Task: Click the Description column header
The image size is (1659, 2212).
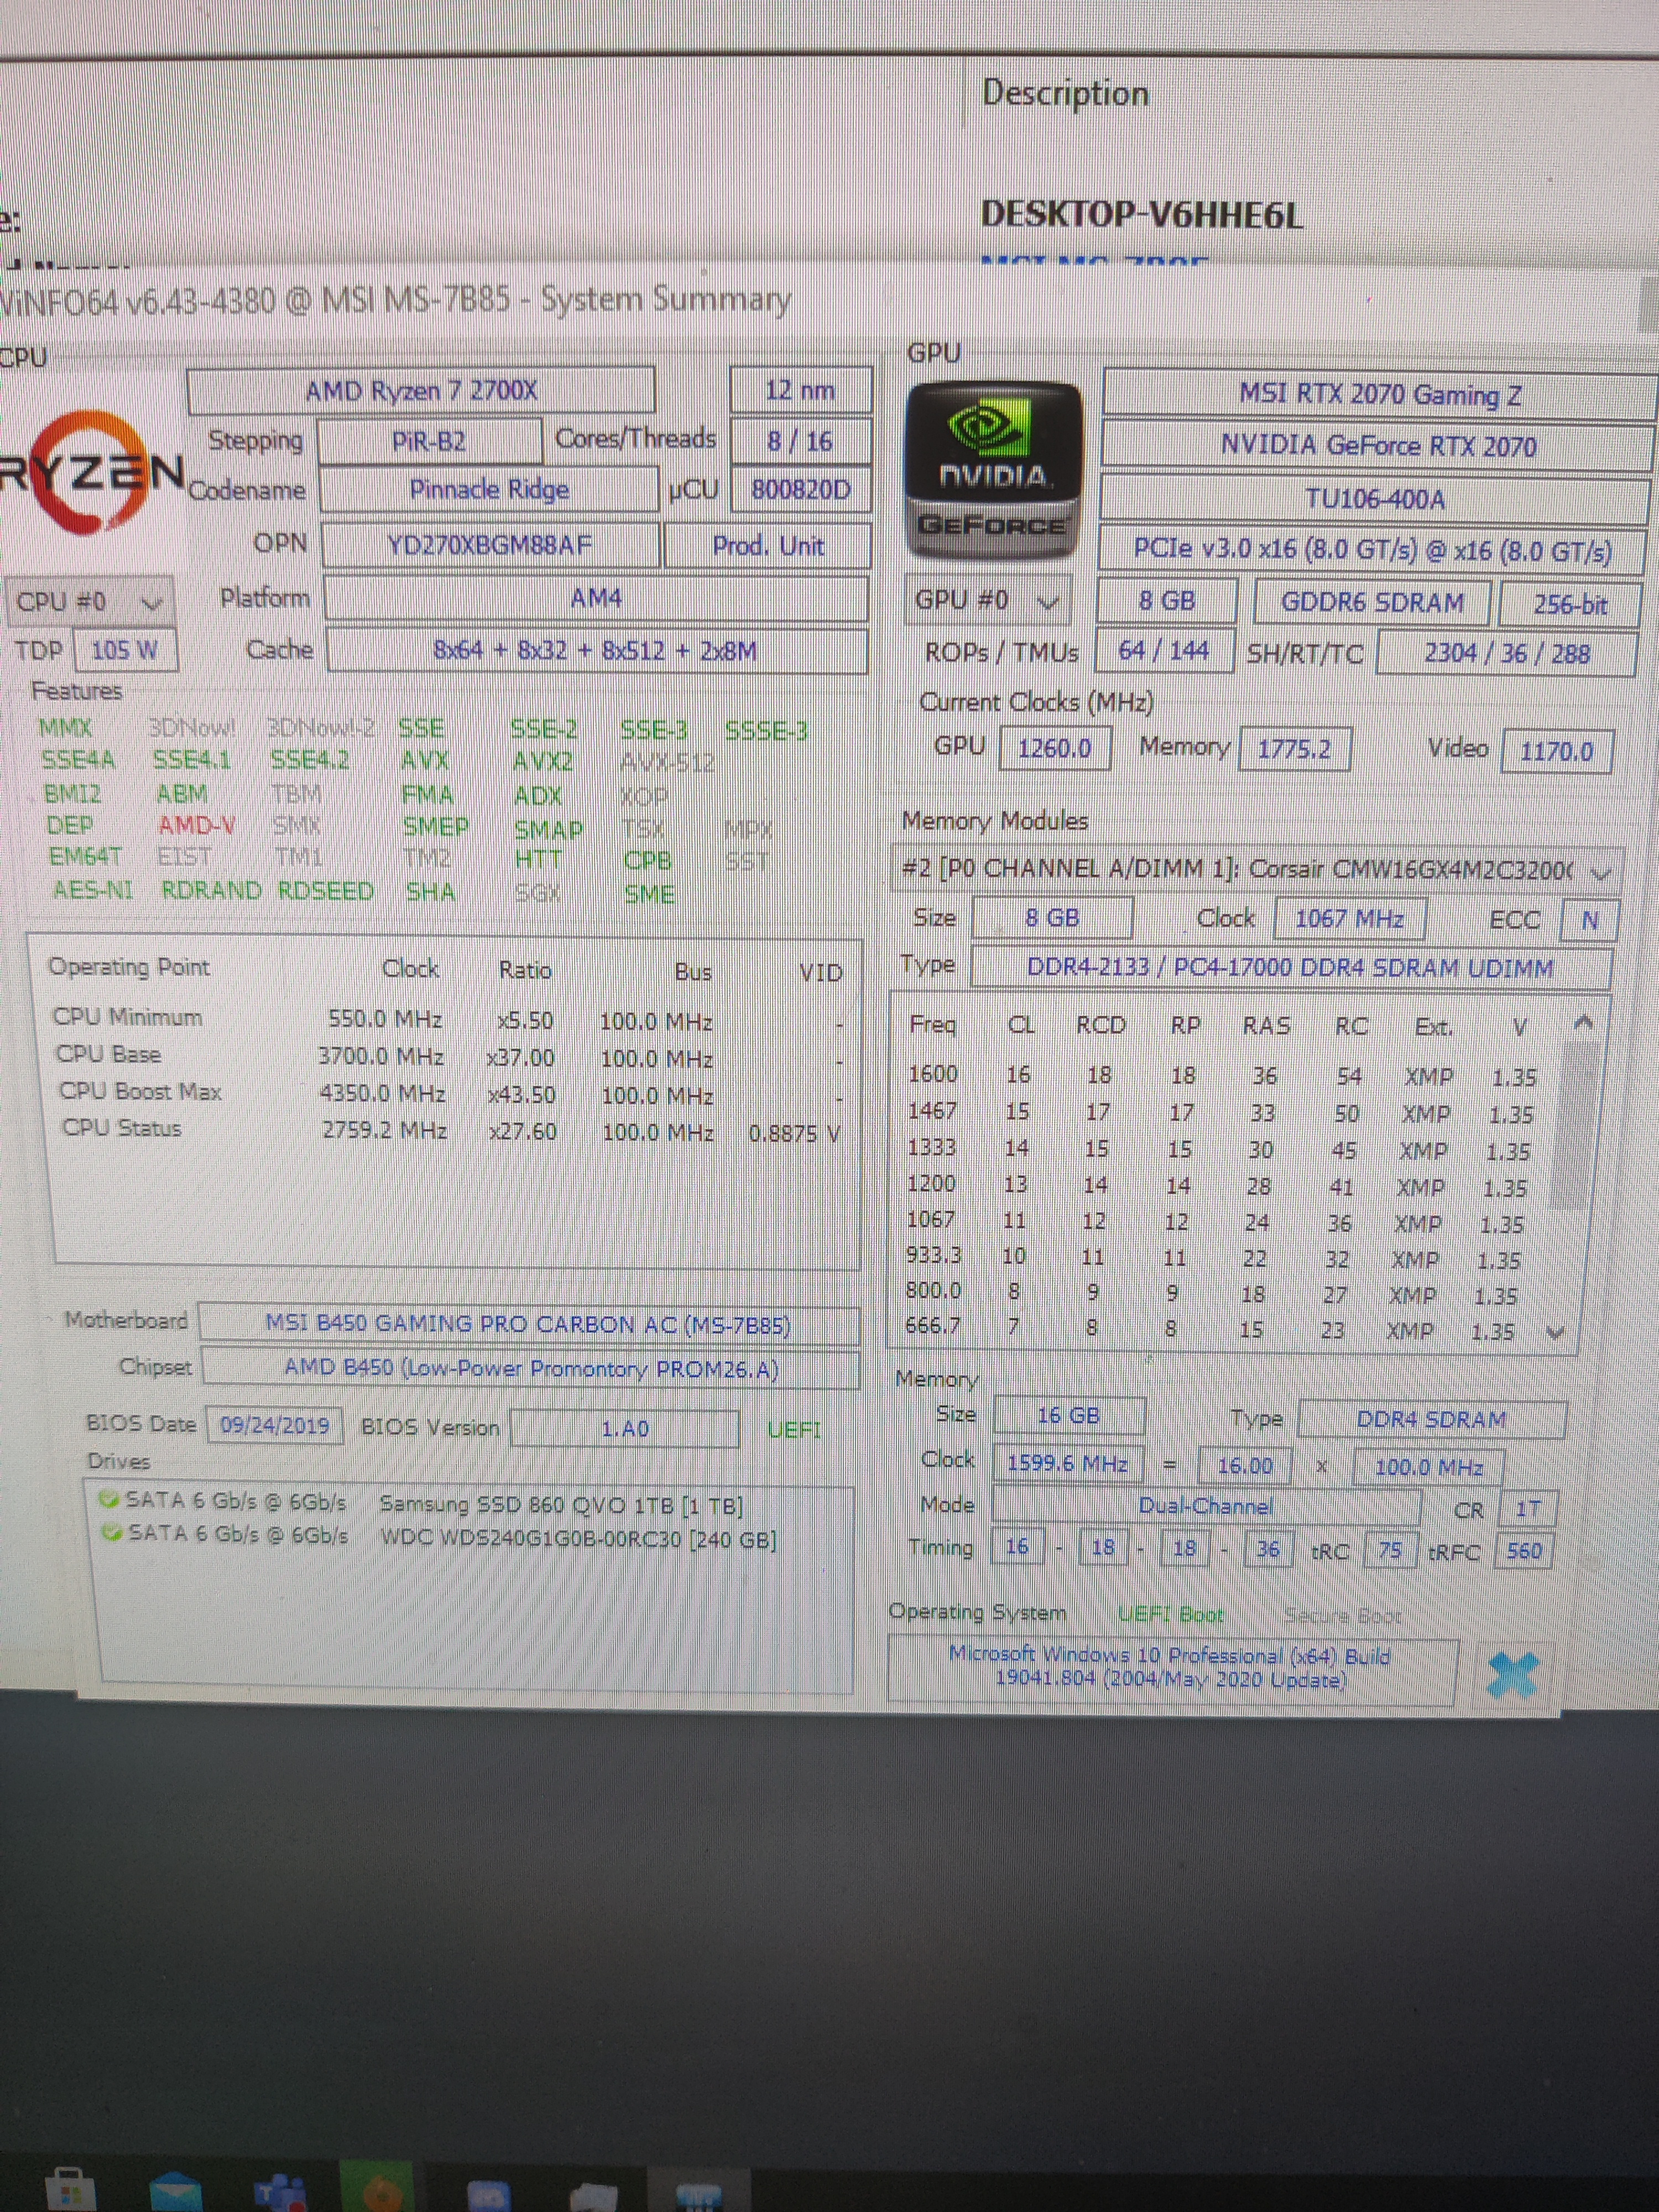Action: 1065,93
